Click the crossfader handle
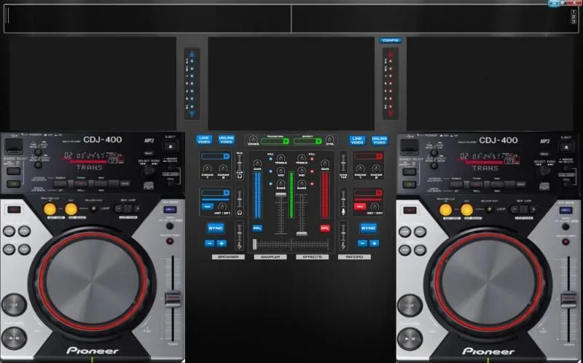The image size is (583, 363). point(254,244)
